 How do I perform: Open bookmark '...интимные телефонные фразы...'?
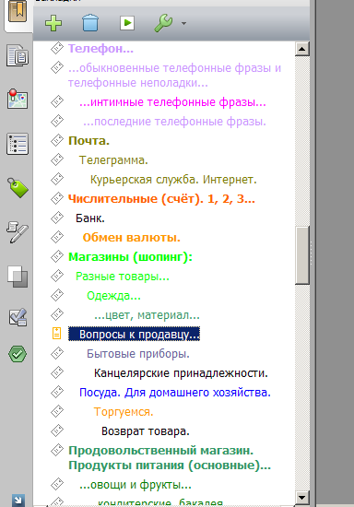[x=172, y=102]
